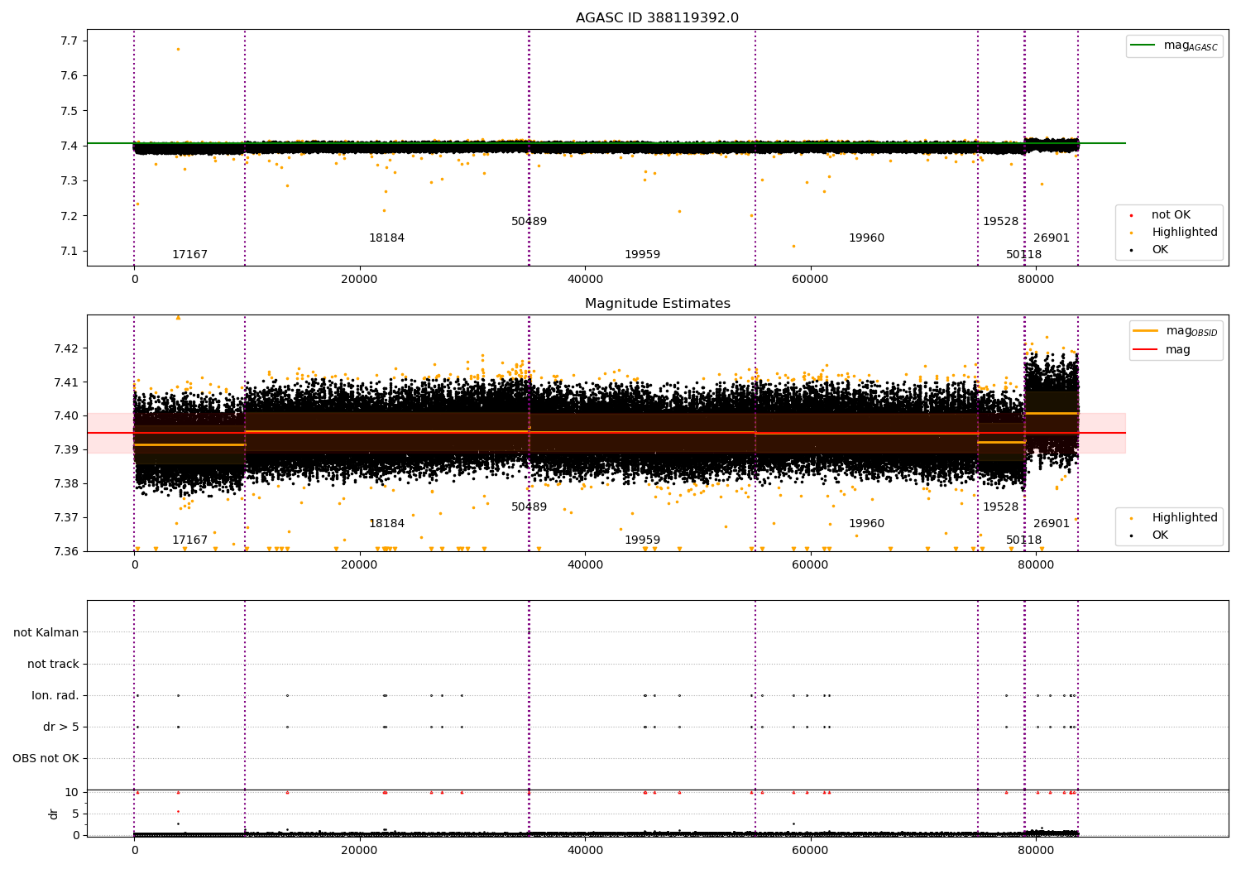This screenshot has height=869, width=1241.
Task: Select 'Highlighted' in the Magnitude Estimates legend
Action: point(1185,518)
